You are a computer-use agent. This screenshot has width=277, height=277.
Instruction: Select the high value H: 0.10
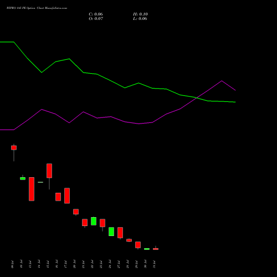[x=140, y=14]
